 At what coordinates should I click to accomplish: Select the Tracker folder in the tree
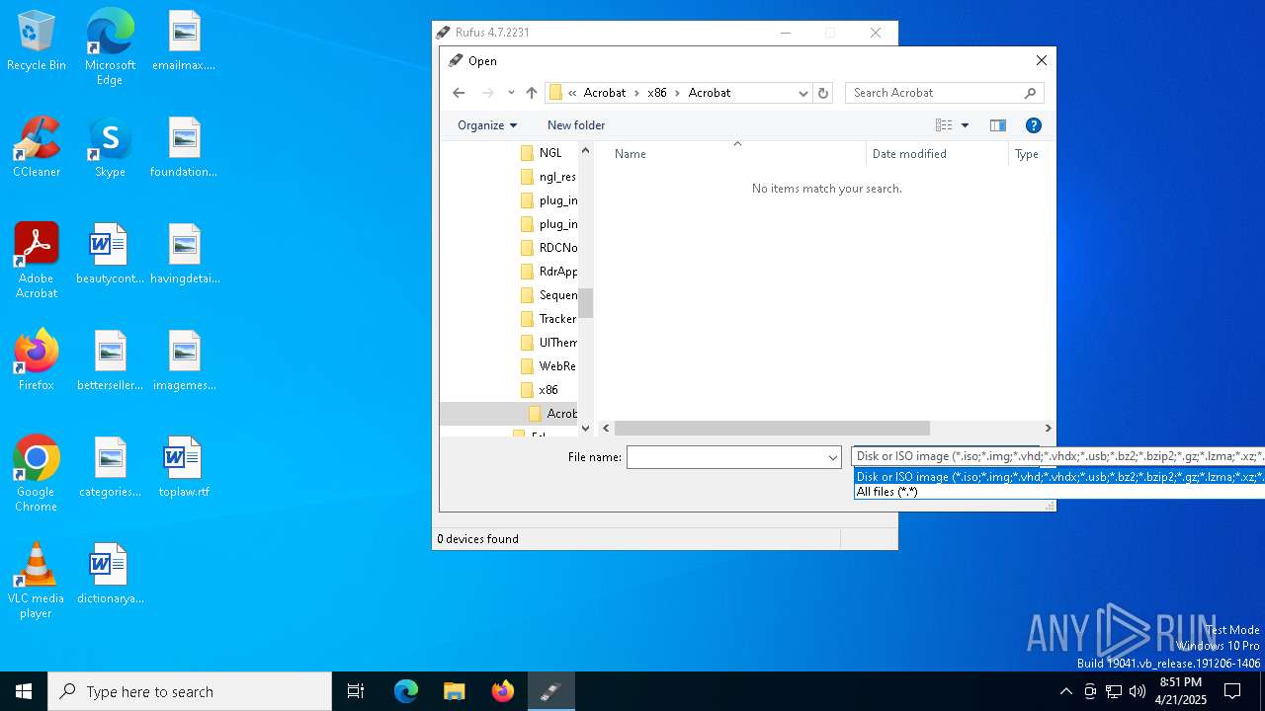(548, 319)
